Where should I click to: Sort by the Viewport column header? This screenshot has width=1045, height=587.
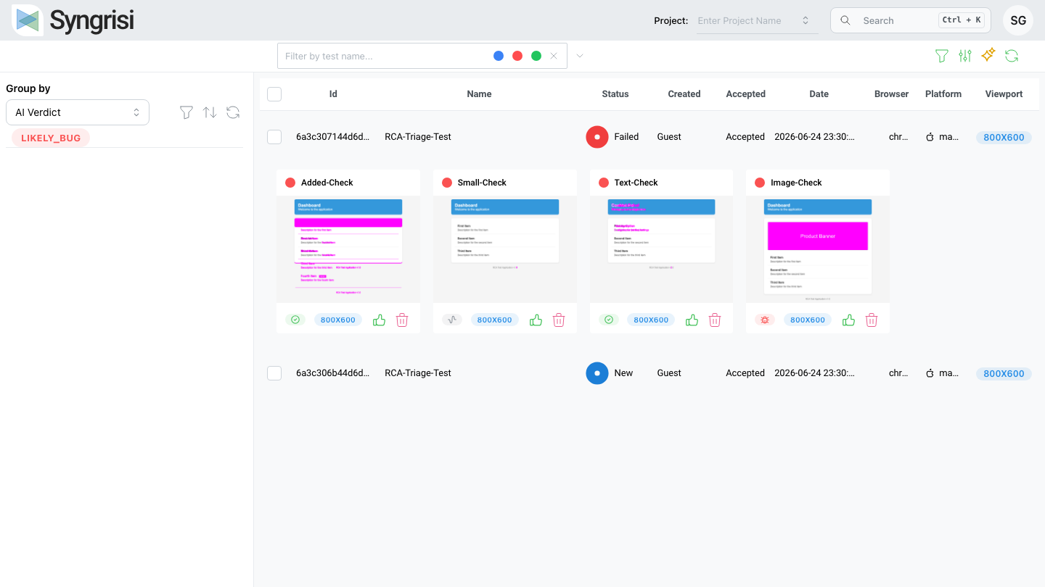pos(1004,94)
